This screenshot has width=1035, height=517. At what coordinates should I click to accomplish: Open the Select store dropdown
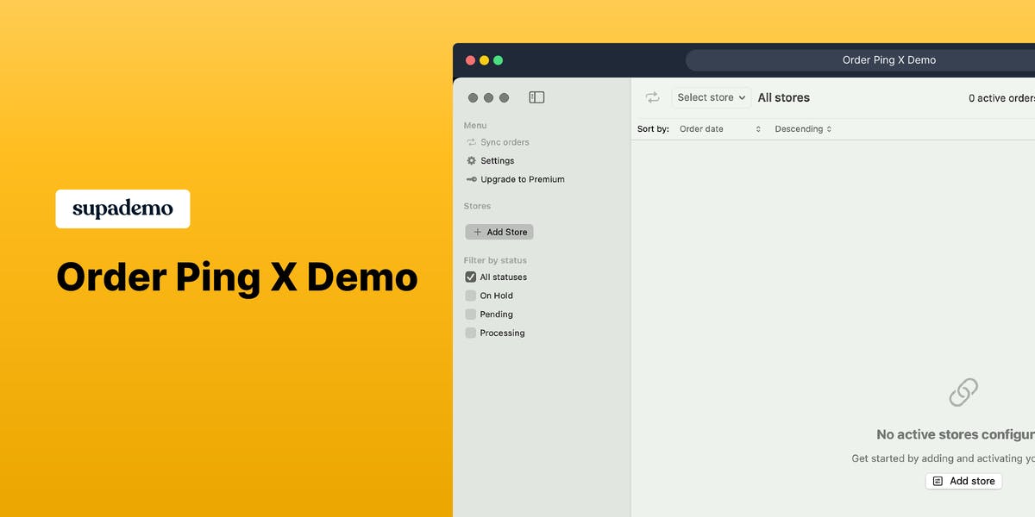712,97
